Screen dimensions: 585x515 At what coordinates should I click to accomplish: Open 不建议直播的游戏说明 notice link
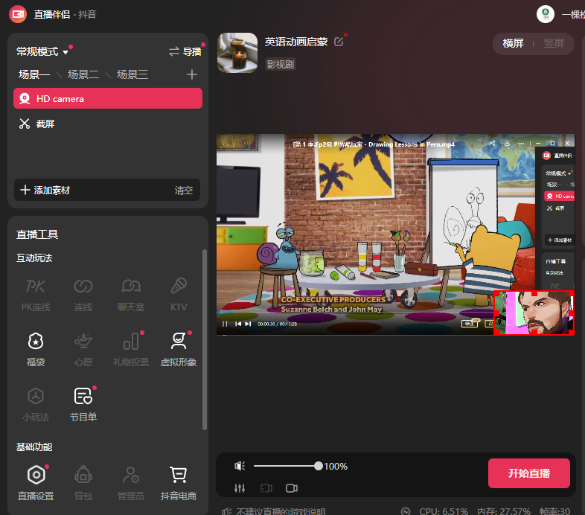click(281, 511)
